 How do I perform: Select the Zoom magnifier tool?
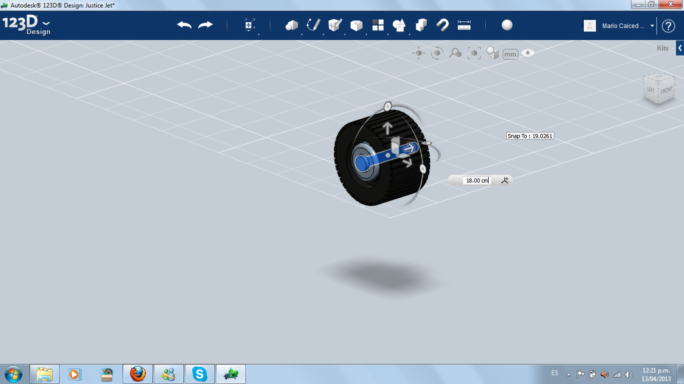(x=455, y=53)
